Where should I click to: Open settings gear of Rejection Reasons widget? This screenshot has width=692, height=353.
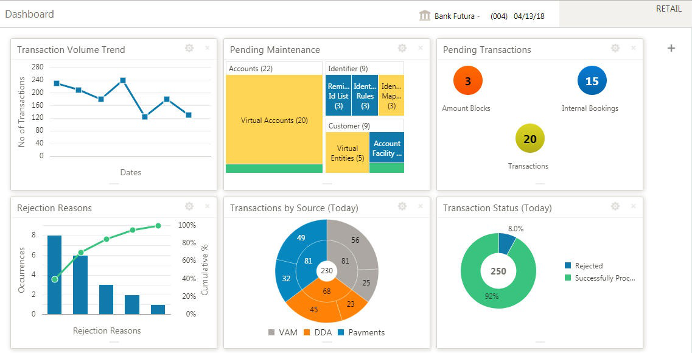189,206
